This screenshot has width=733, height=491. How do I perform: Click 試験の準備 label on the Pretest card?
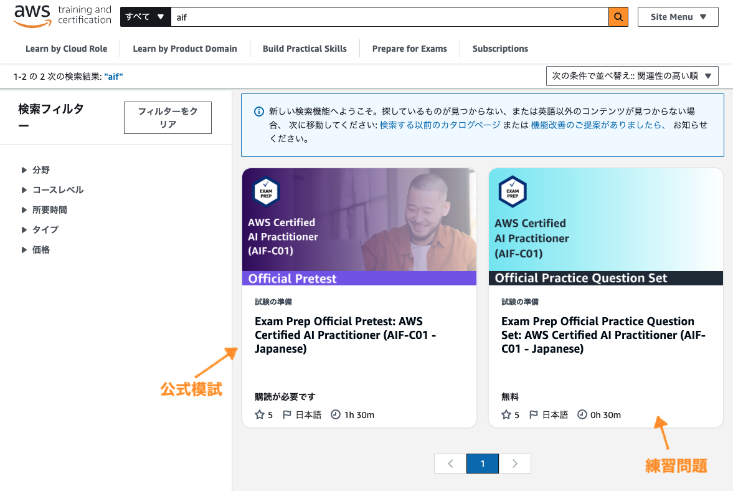273,302
